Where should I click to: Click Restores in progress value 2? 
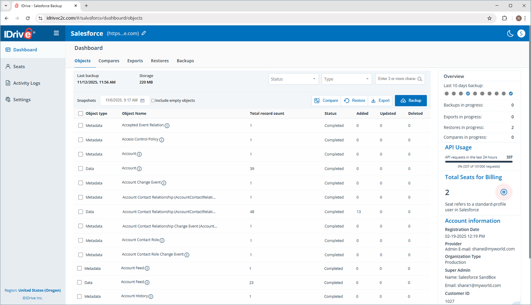pos(512,128)
